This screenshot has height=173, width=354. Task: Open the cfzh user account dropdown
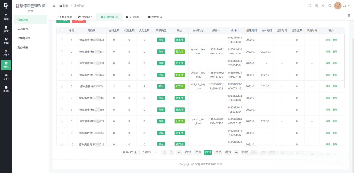346,6
